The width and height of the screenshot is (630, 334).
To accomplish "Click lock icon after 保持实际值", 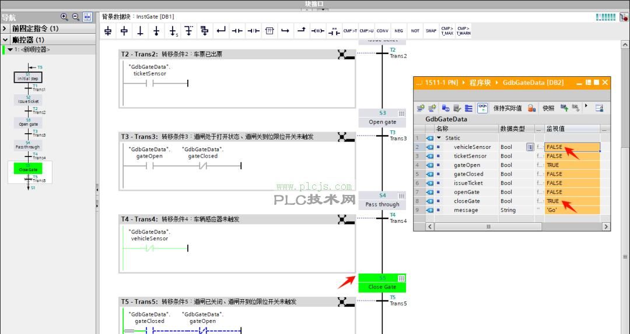I will (531, 108).
